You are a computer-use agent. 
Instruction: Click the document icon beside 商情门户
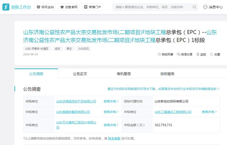(86, 7)
